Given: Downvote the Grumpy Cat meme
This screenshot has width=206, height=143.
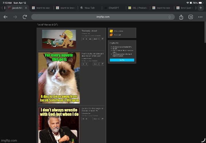Looking at the screenshot, I should tap(86, 64).
